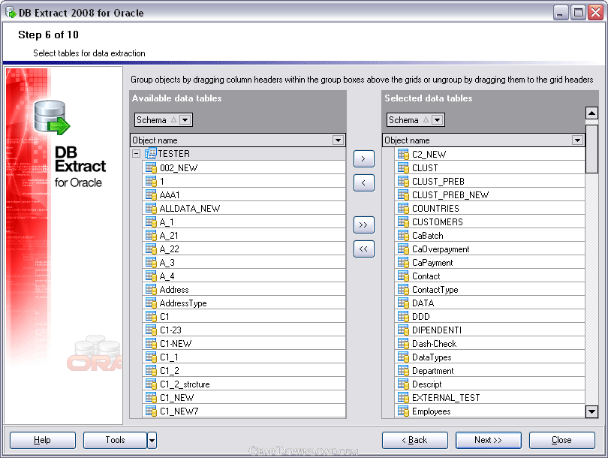The image size is (608, 458).
Task: Select A_22 in the Available list
Action: coord(244,249)
